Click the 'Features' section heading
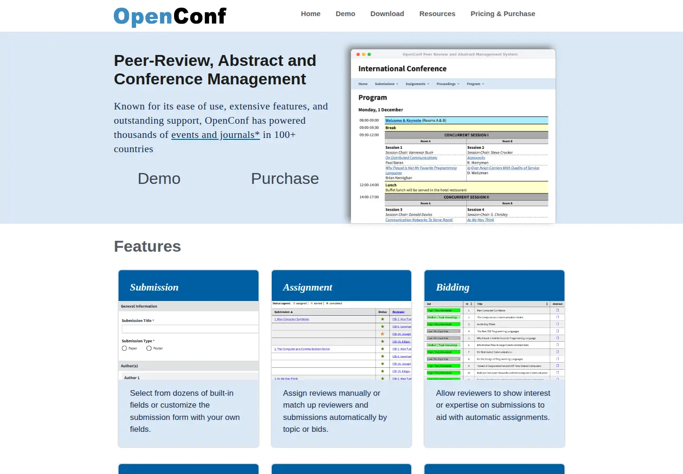Viewport: 683px width, 474px height. [148, 246]
